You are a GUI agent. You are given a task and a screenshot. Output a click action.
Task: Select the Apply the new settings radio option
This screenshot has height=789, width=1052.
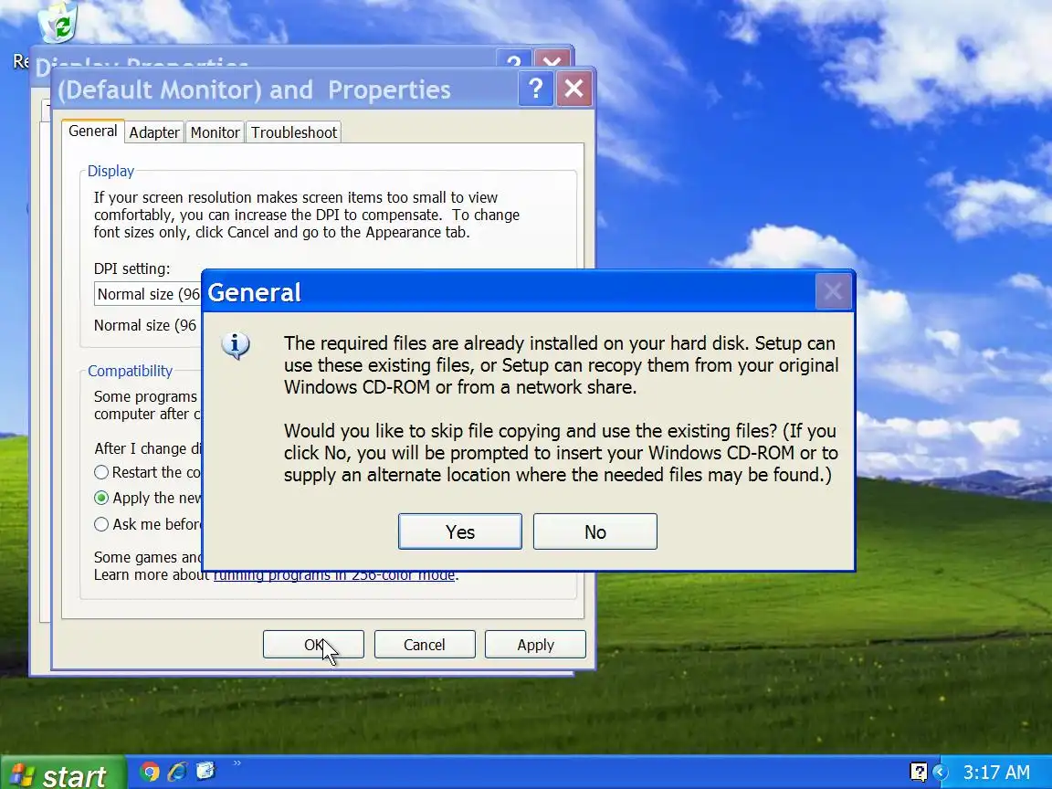tap(101, 498)
